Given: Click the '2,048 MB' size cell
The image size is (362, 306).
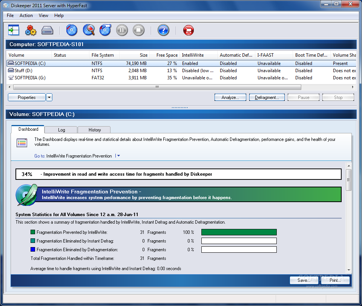Looking at the screenshot, I should (137, 71).
